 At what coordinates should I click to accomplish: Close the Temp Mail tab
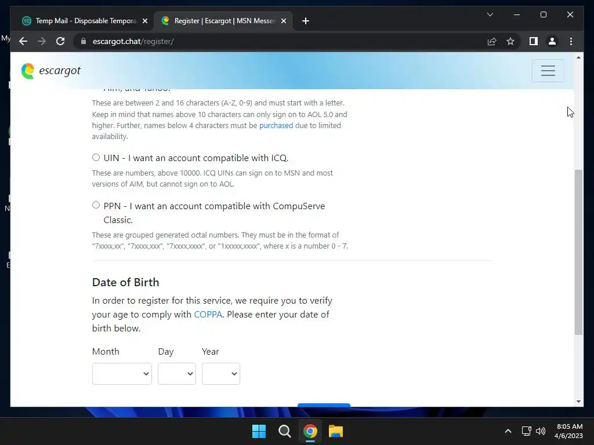[x=144, y=21]
